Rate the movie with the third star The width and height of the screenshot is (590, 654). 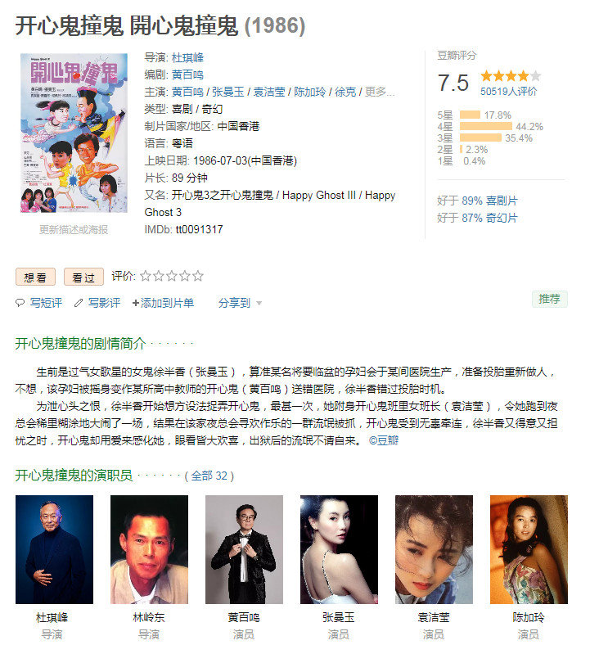[172, 276]
